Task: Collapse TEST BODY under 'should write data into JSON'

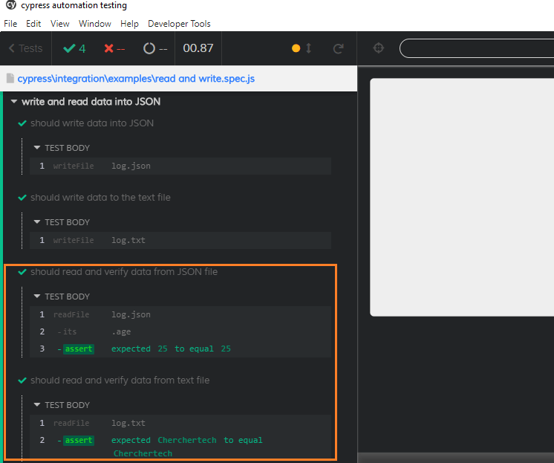Action: pos(62,148)
